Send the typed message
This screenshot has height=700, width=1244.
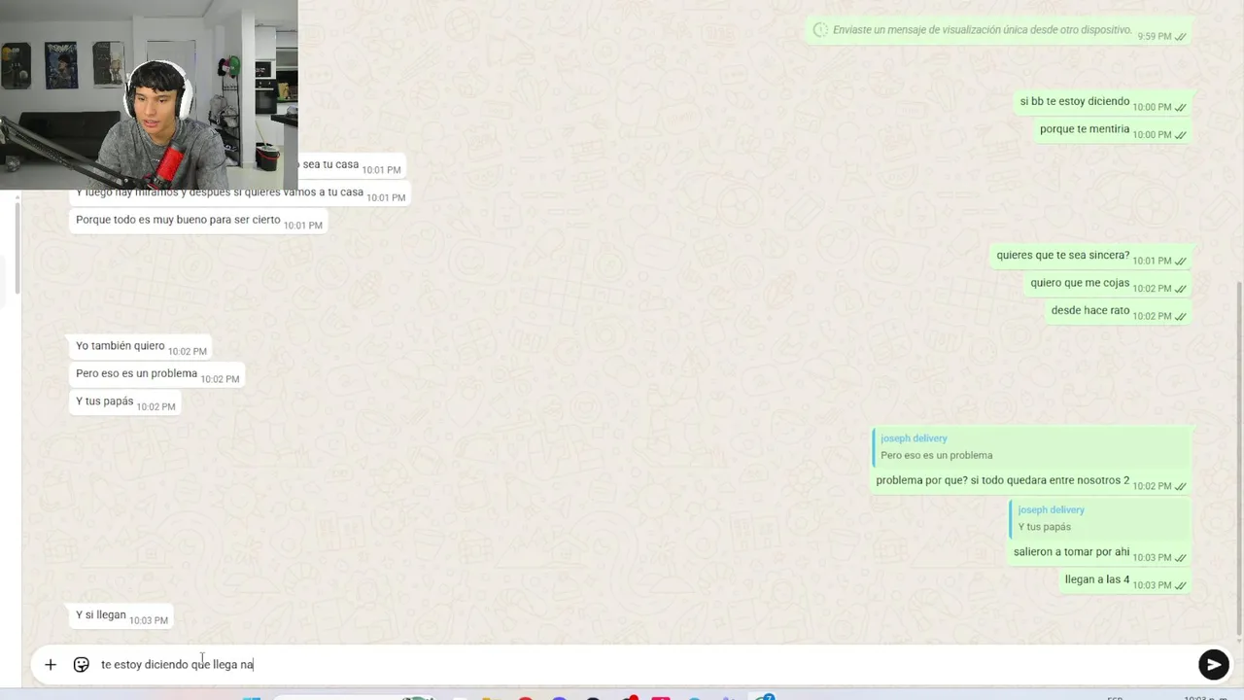(1213, 664)
